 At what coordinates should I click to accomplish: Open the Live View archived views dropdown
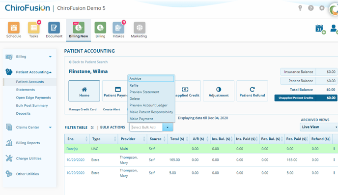pos(319,127)
